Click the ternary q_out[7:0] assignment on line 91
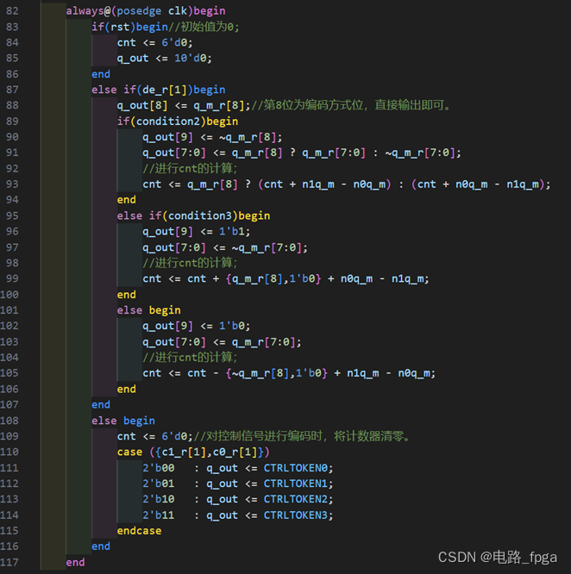 coord(302,153)
